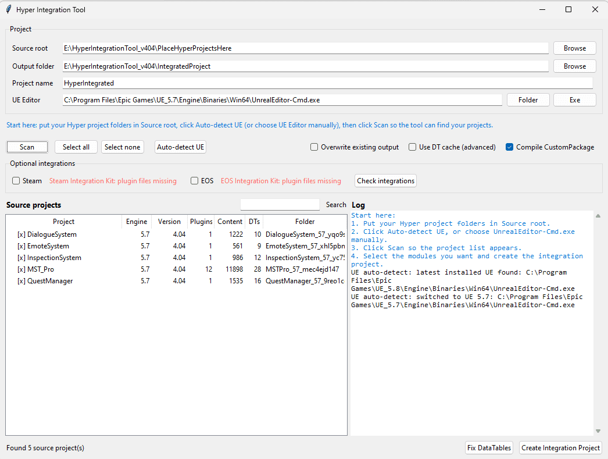
Task: Toggle the [x] MST_Pro project row
Action: click(177, 269)
